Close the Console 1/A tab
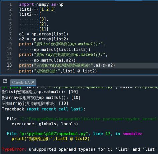Viewport: 158px width, 154px height. 33,83
